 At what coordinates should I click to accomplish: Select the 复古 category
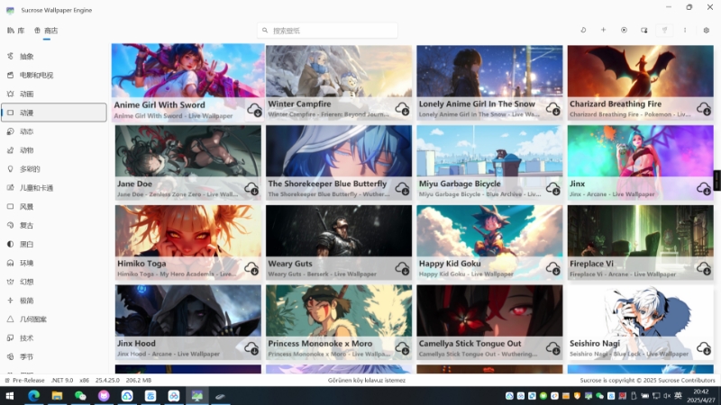click(x=54, y=226)
